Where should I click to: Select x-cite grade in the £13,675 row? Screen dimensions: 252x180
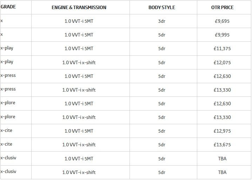click(x=7, y=144)
